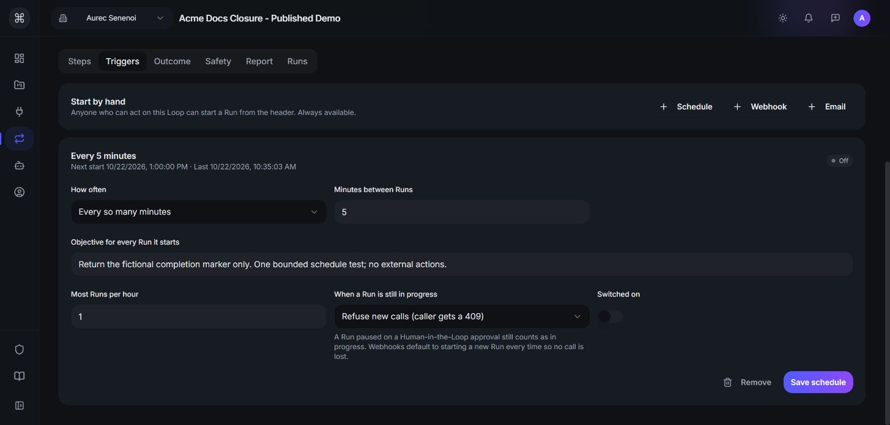Click the page vertical scrollbar

(887, 294)
